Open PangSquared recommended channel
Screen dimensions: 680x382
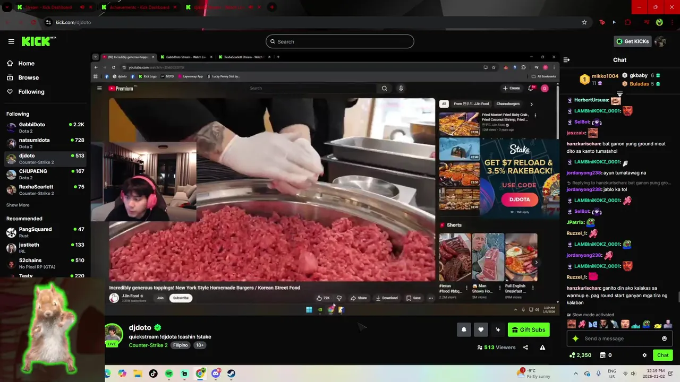45,232
